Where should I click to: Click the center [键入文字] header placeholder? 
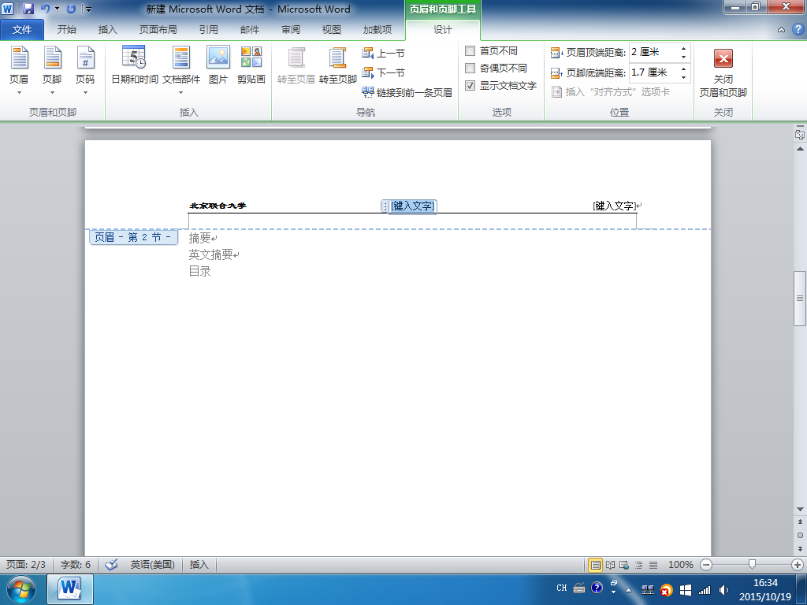point(412,206)
